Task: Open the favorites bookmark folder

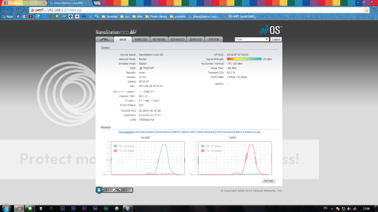Action: [110, 17]
